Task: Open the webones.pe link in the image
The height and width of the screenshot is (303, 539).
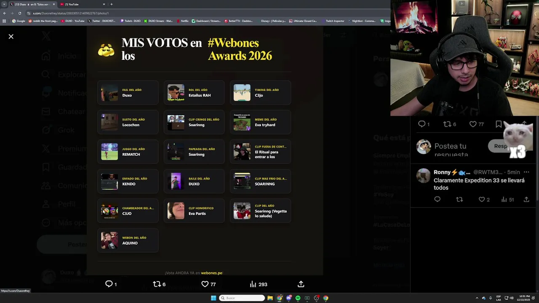Action: coord(212,273)
